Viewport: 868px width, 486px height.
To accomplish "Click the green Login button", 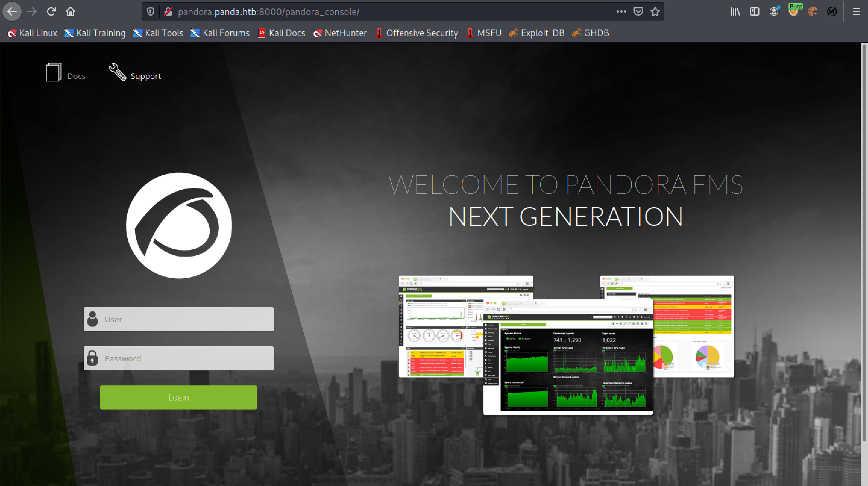I will tap(178, 397).
